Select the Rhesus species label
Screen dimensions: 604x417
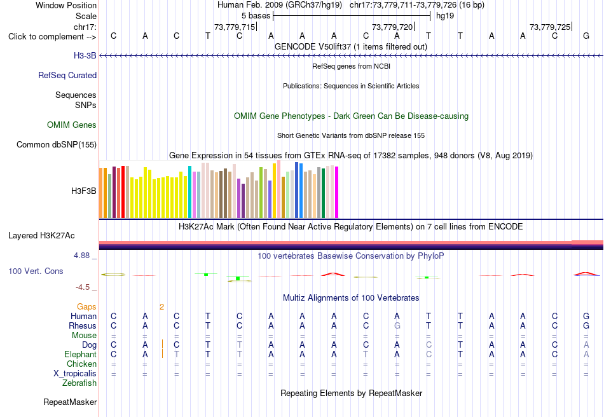pos(83,325)
